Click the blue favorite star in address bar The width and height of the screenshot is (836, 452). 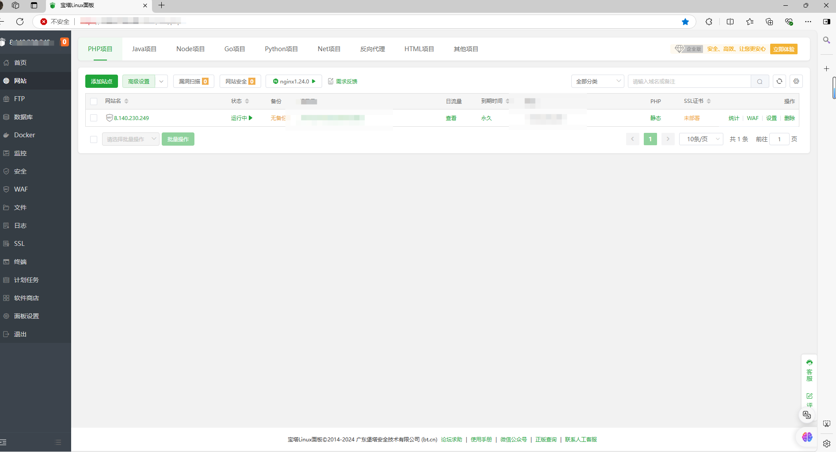[685, 22]
